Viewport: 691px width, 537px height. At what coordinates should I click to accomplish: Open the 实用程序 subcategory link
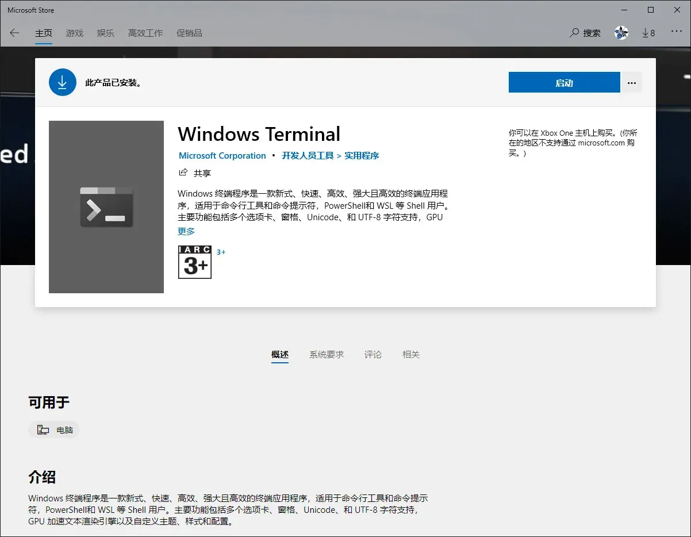click(x=362, y=155)
